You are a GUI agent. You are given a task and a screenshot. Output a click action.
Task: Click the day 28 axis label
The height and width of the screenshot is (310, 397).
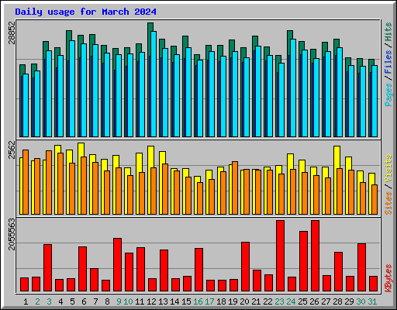(337, 301)
